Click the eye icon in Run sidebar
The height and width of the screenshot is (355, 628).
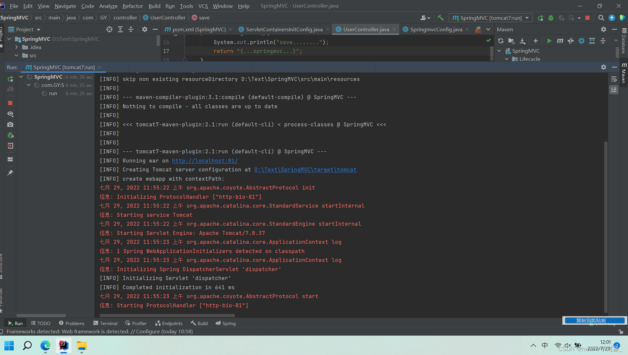click(x=10, y=114)
